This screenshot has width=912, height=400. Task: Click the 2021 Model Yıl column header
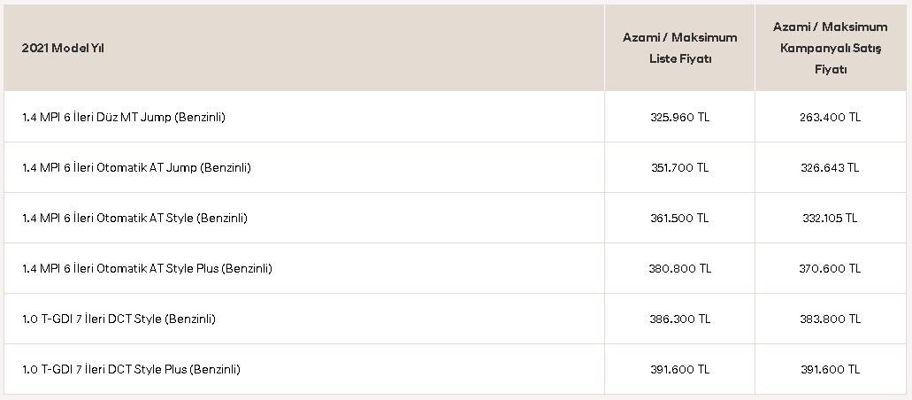[63, 49]
